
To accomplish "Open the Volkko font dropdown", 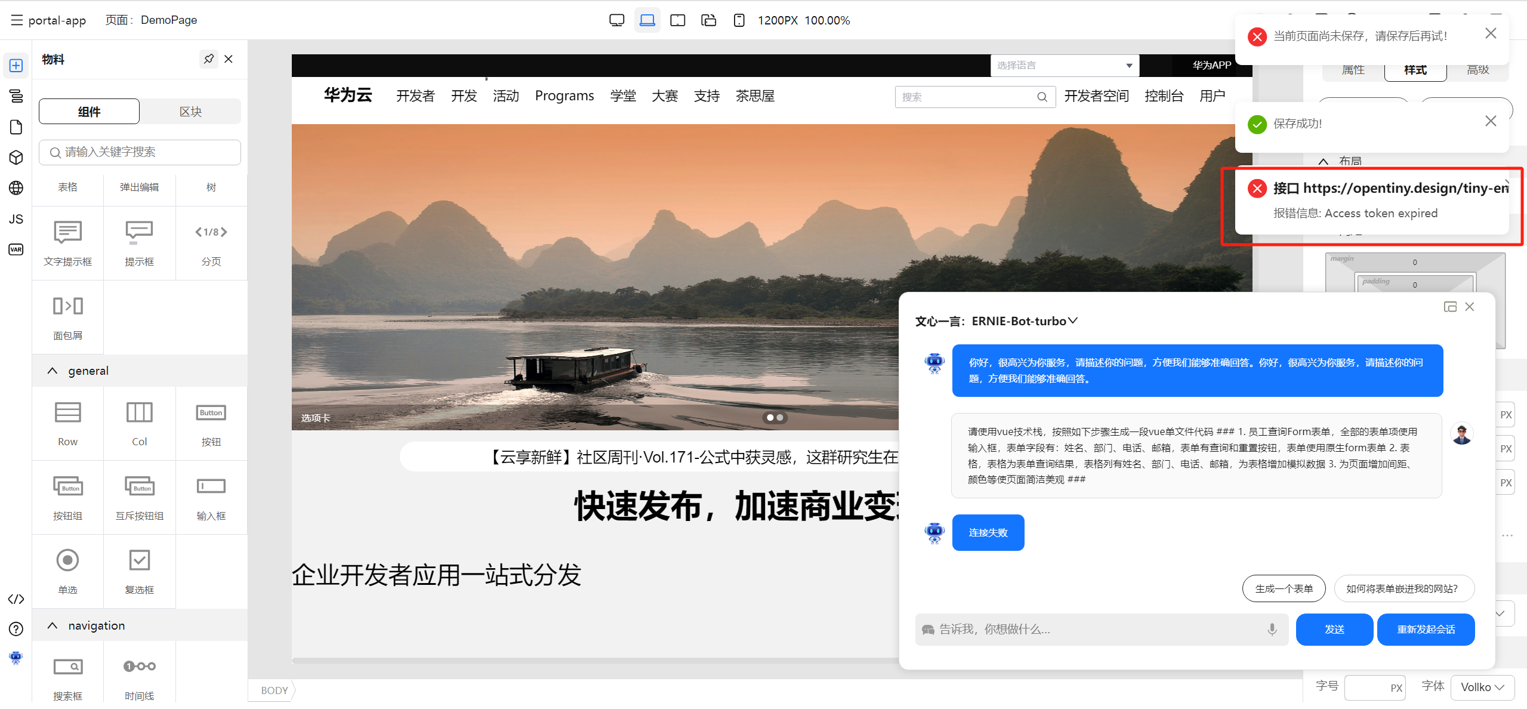I will (x=1482, y=687).
